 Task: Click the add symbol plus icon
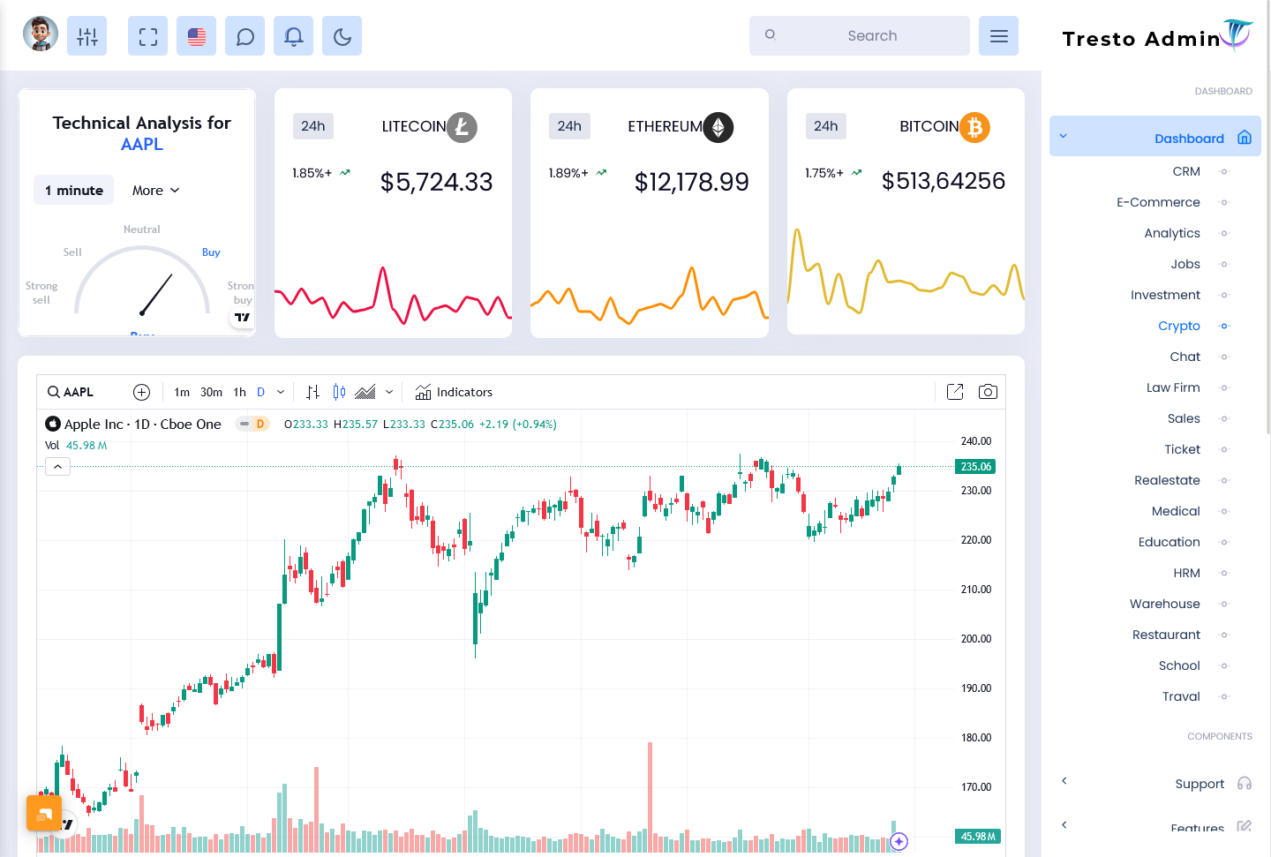(141, 392)
